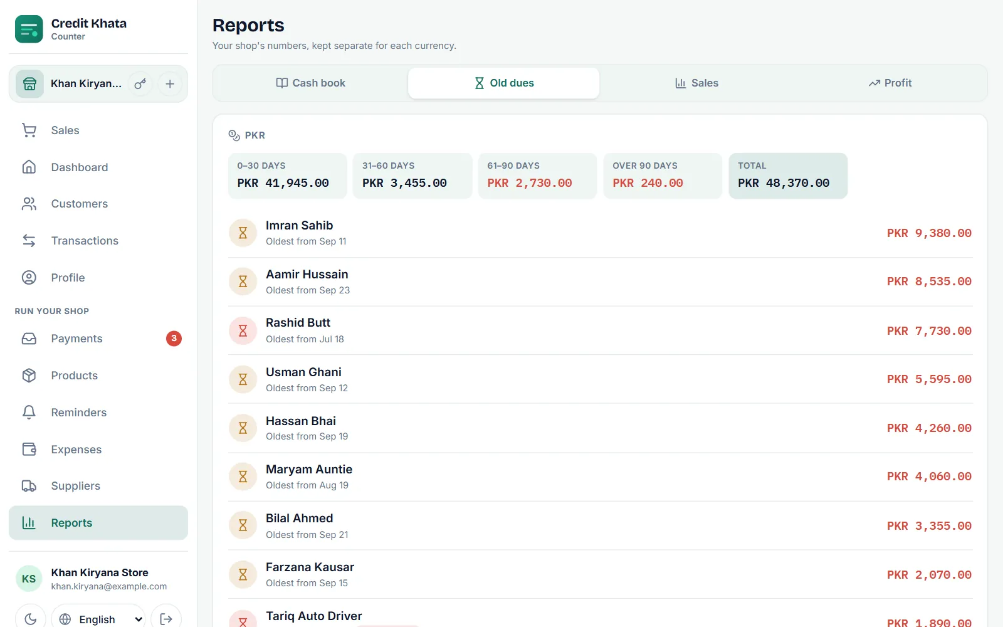Open Expenses section
Screen dimensions: 1003x627
point(98,450)
